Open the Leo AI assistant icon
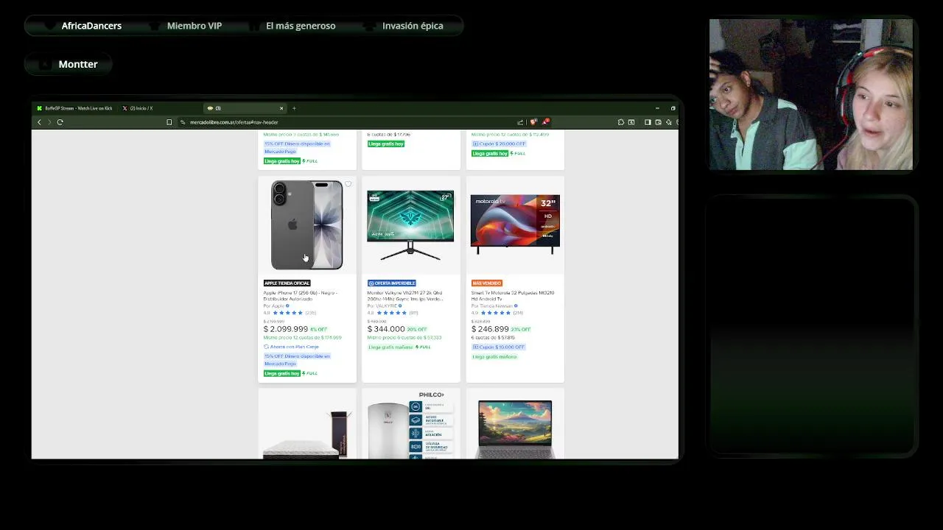Image resolution: width=943 pixels, height=530 pixels. [x=668, y=122]
